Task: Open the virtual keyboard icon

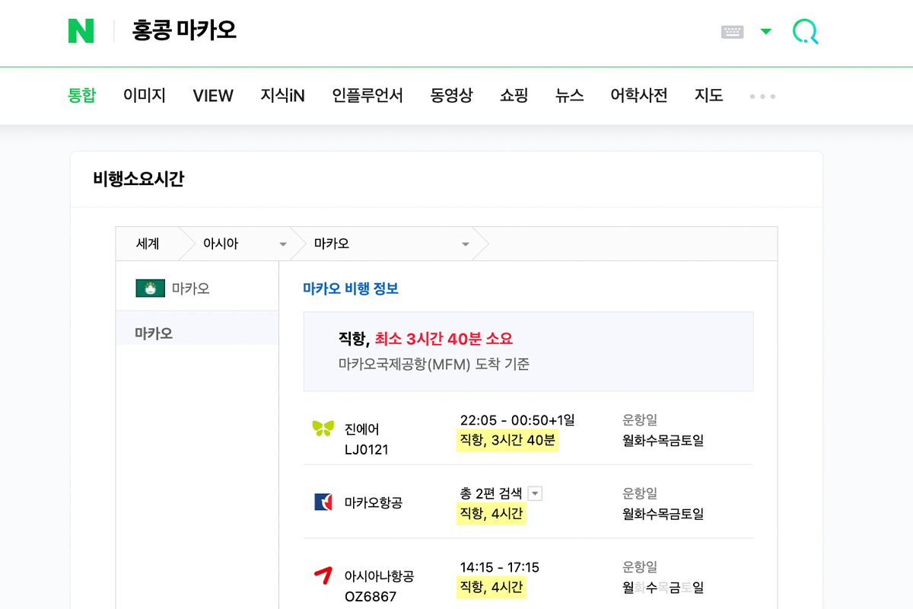Action: [732, 32]
